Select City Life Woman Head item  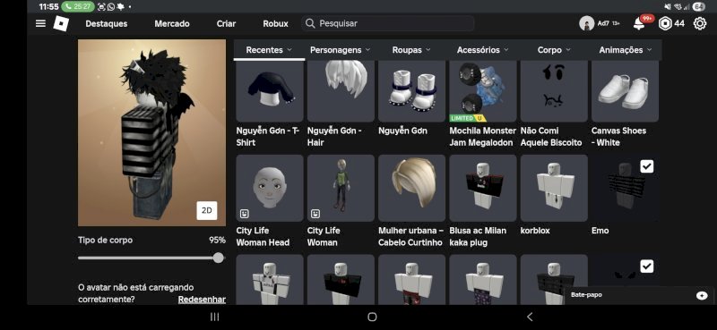(270, 188)
